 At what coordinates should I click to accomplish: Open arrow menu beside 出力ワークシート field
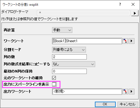(x=132, y=92)
